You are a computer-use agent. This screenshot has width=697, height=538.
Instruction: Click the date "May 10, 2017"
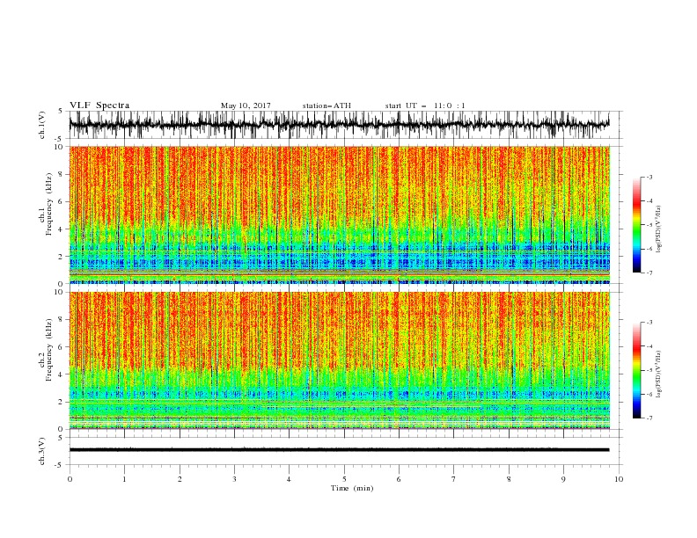point(246,105)
